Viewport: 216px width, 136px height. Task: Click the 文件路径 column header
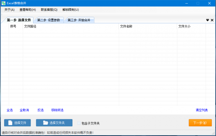click(x=71, y=26)
